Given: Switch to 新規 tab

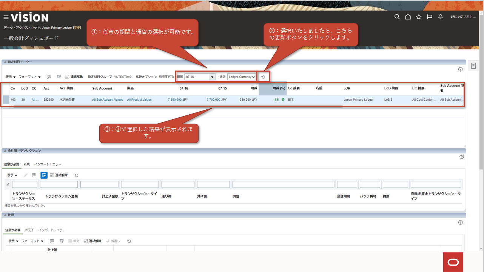Looking at the screenshot, I should point(26,164).
